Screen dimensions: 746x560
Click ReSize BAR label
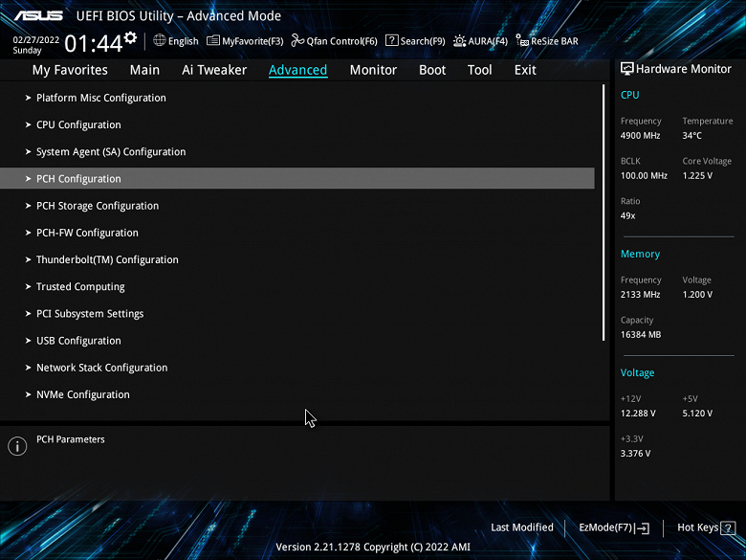555,41
